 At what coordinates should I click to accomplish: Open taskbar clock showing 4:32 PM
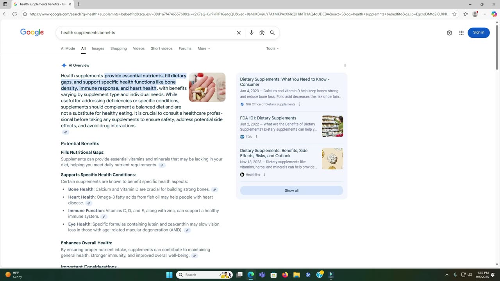[x=483, y=275]
